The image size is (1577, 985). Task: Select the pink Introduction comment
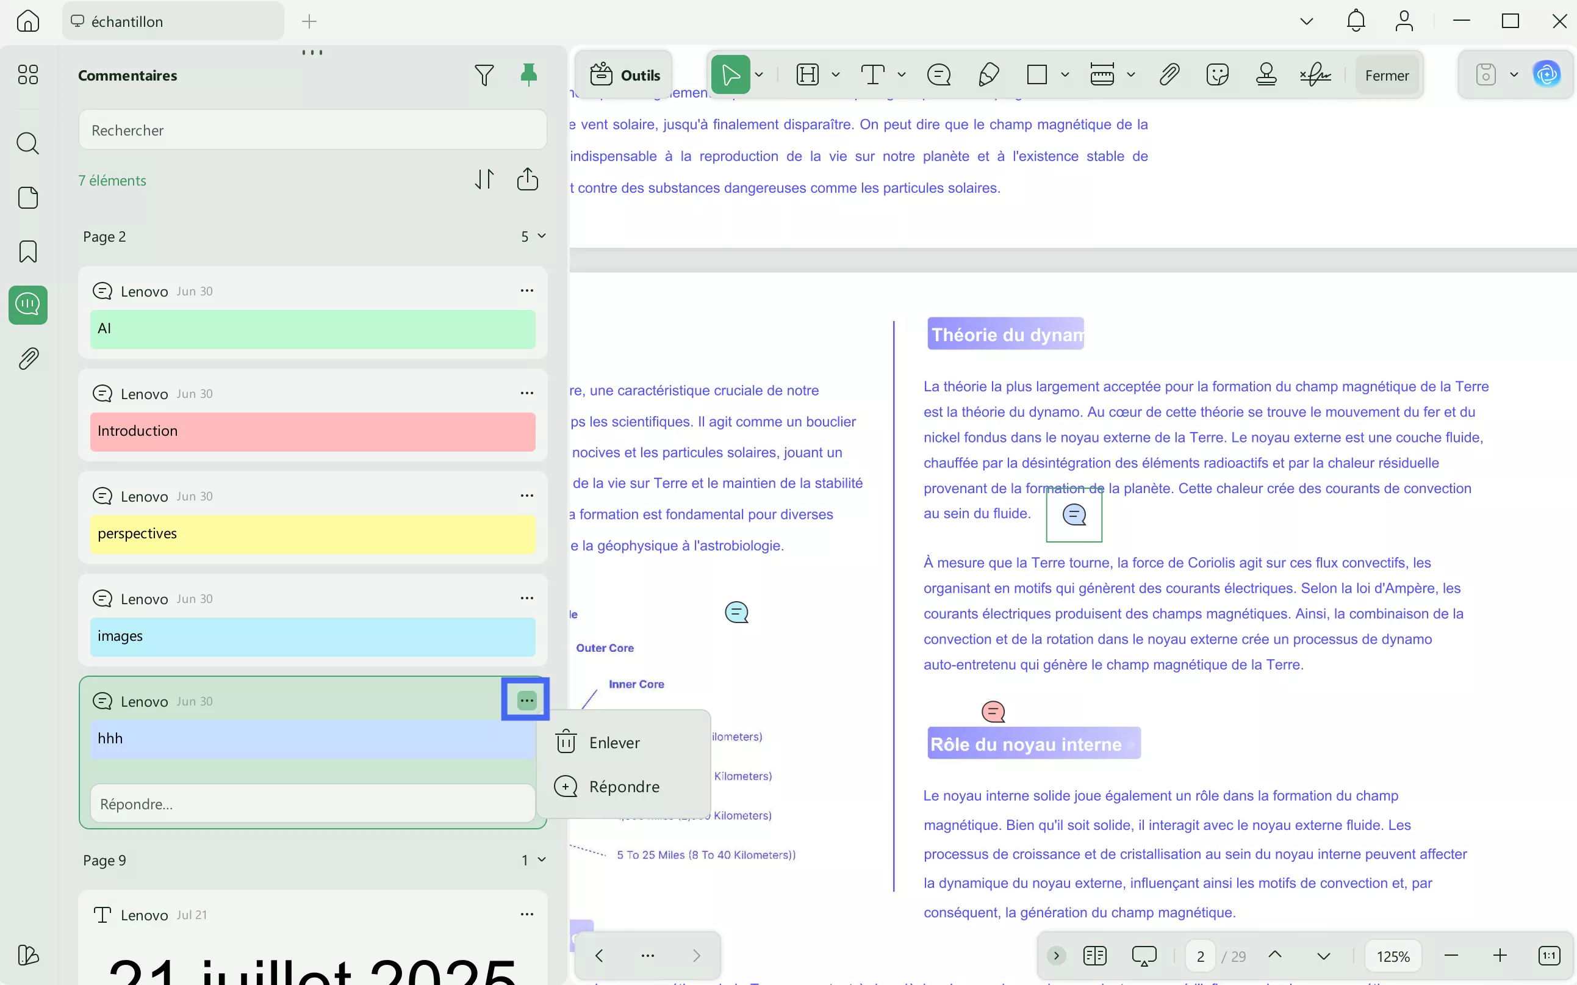(312, 431)
